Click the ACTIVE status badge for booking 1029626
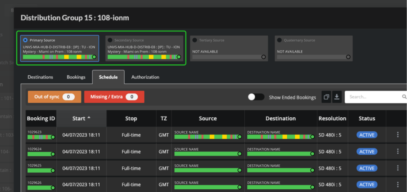Screen dimensions: 407x192 [x=367, y=184]
